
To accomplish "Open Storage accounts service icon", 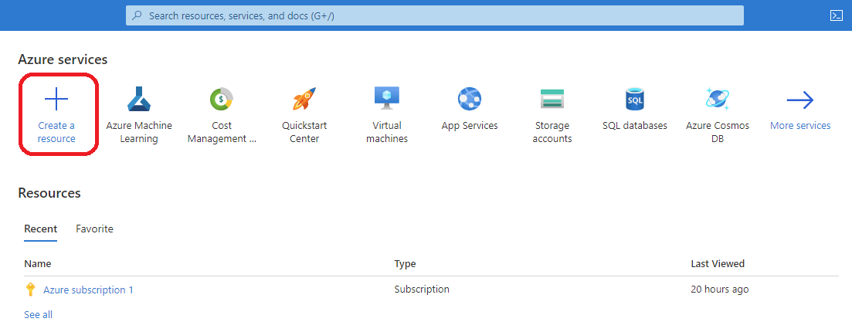I will coord(552,100).
